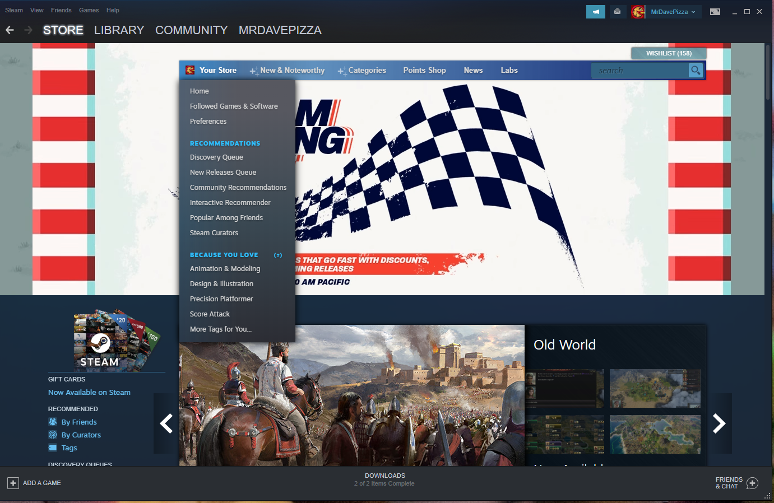Viewport: 774px width, 503px height.
Task: Open the News tab
Action: pyautogui.click(x=473, y=70)
